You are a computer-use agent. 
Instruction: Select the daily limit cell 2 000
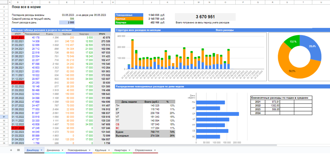coord(67,23)
